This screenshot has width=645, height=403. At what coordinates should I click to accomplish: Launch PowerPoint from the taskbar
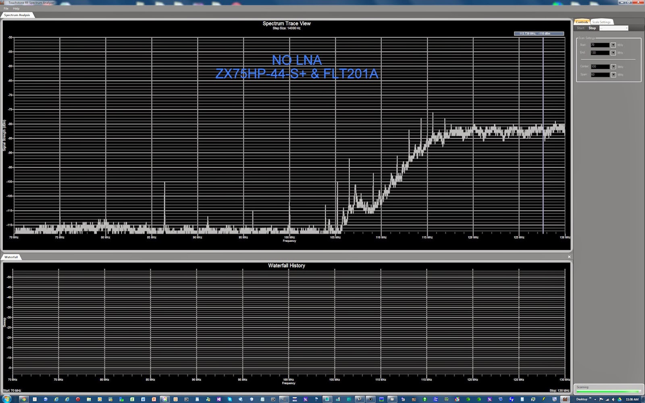click(x=154, y=399)
